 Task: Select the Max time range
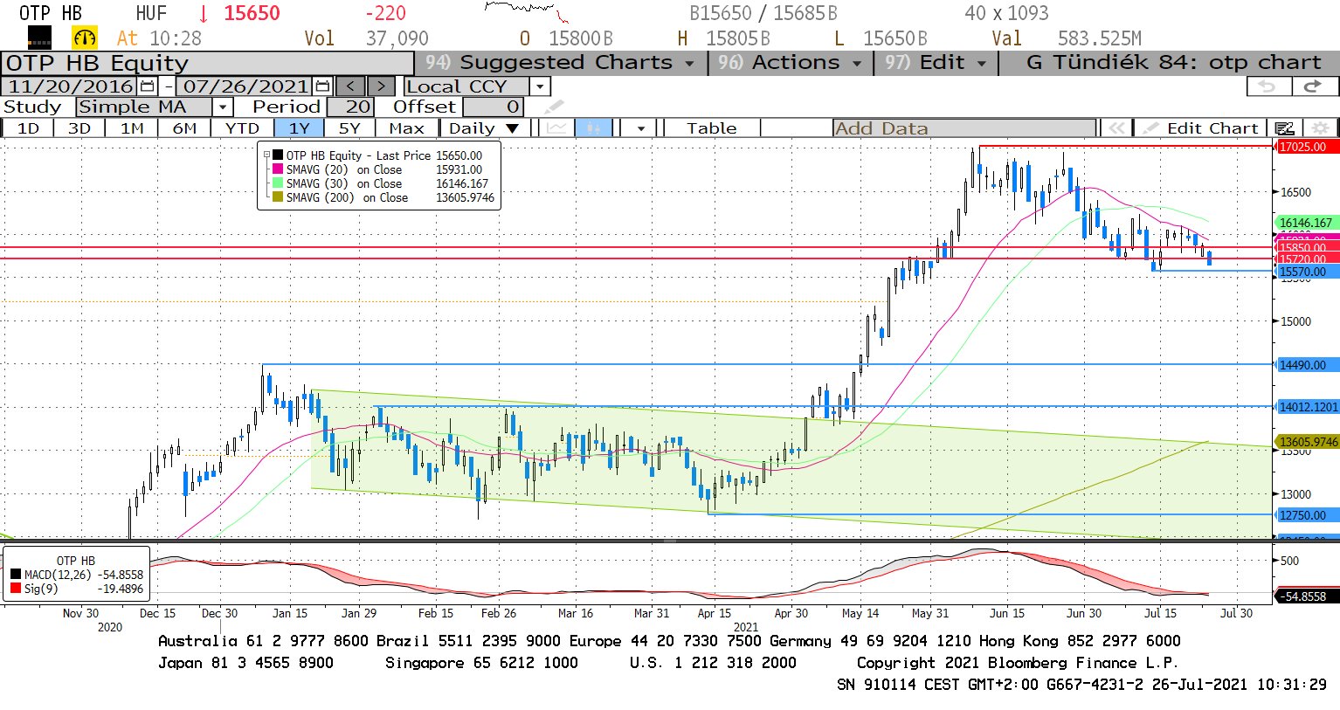click(406, 128)
